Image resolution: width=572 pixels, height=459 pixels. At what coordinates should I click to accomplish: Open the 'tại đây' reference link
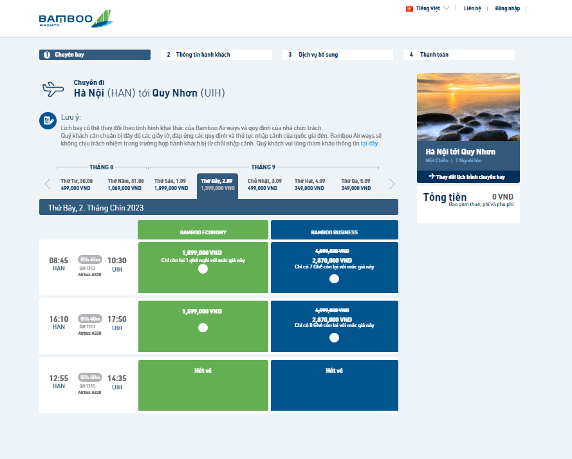click(x=369, y=144)
